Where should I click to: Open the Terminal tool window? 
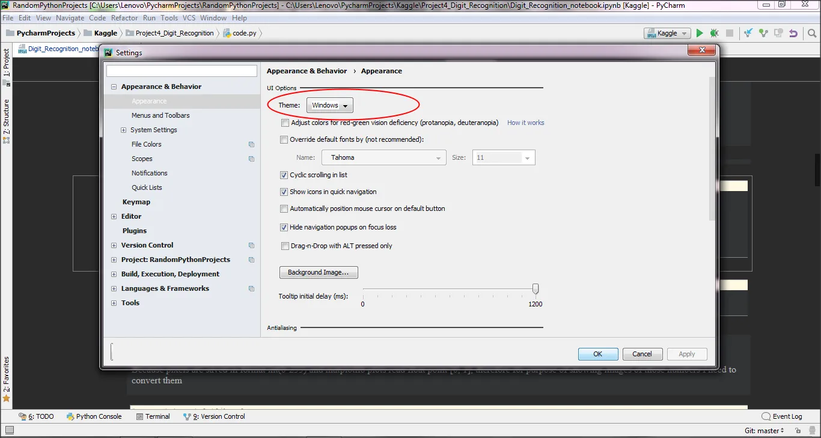click(153, 416)
